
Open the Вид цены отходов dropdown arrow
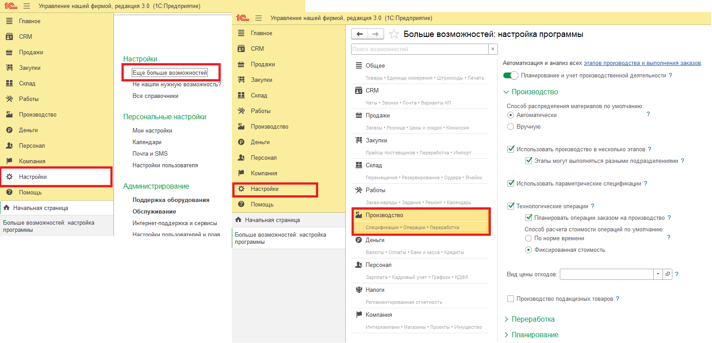658,274
